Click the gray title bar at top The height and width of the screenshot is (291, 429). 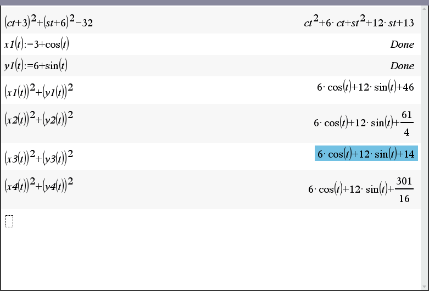[214, 2]
